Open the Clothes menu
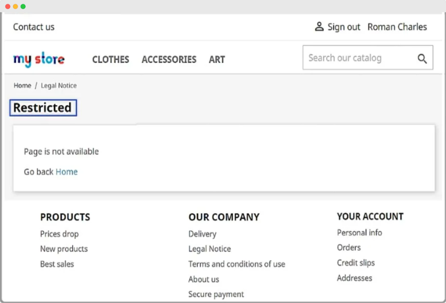 tap(111, 60)
